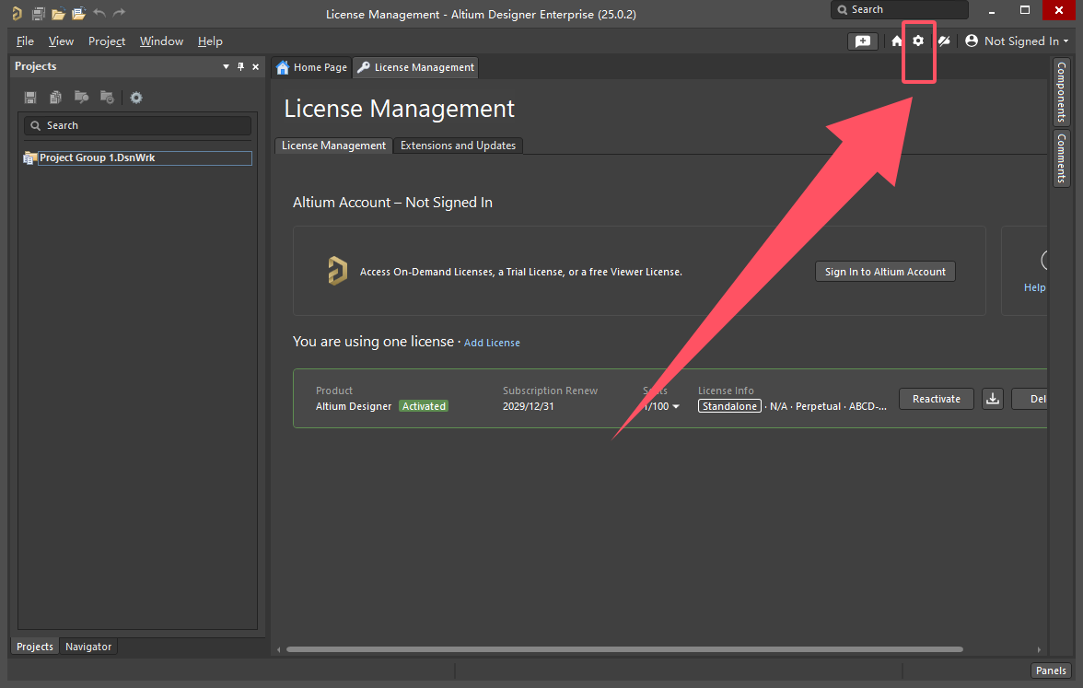The image size is (1083, 688).
Task: Click the download license file icon
Action: 993,399
